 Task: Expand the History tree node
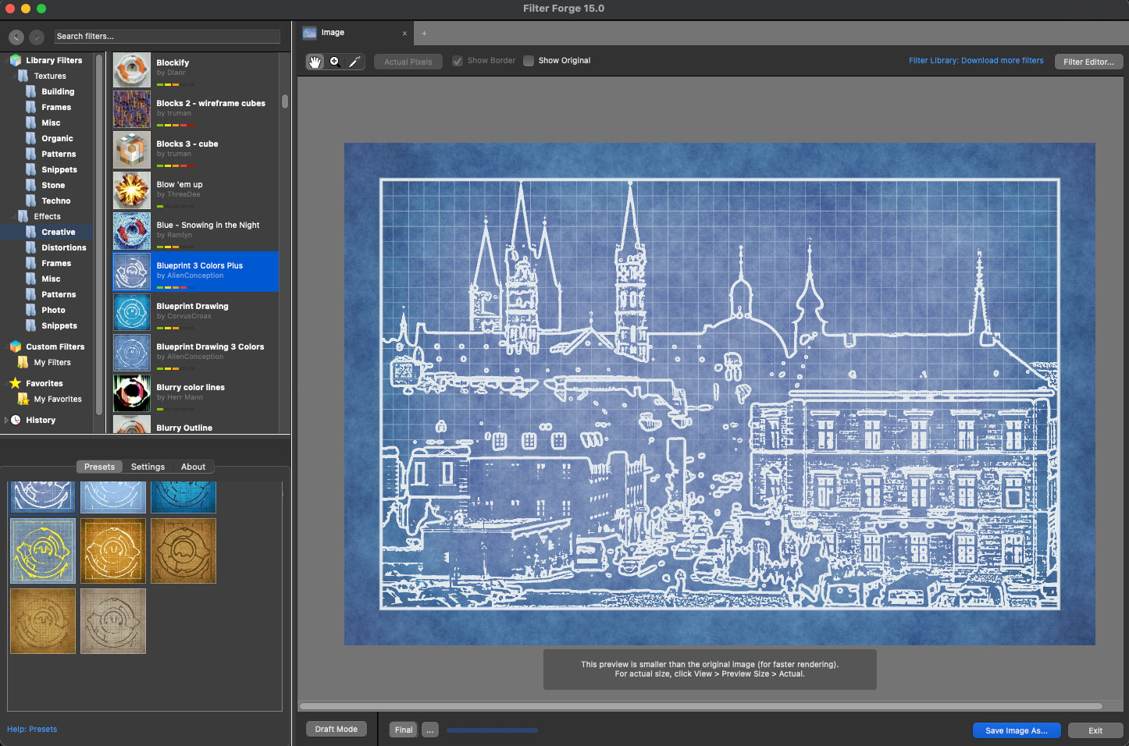pyautogui.click(x=6, y=420)
